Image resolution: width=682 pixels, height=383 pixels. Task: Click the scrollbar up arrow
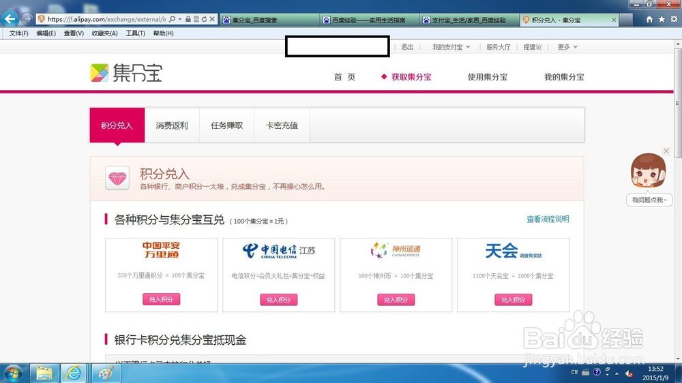677,44
